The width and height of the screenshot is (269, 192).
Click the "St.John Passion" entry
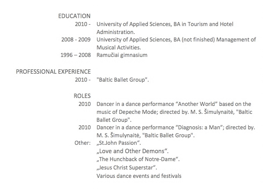click(119, 143)
